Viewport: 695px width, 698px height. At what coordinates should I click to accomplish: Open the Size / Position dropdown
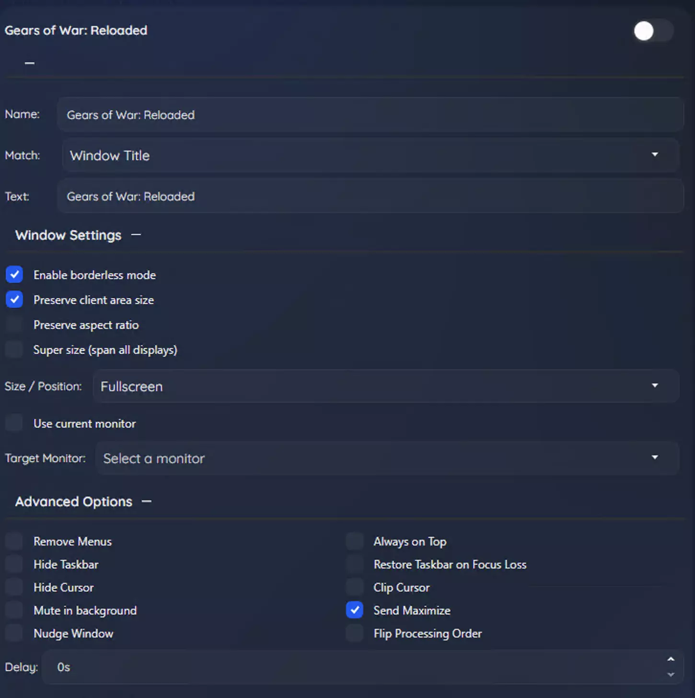point(385,386)
